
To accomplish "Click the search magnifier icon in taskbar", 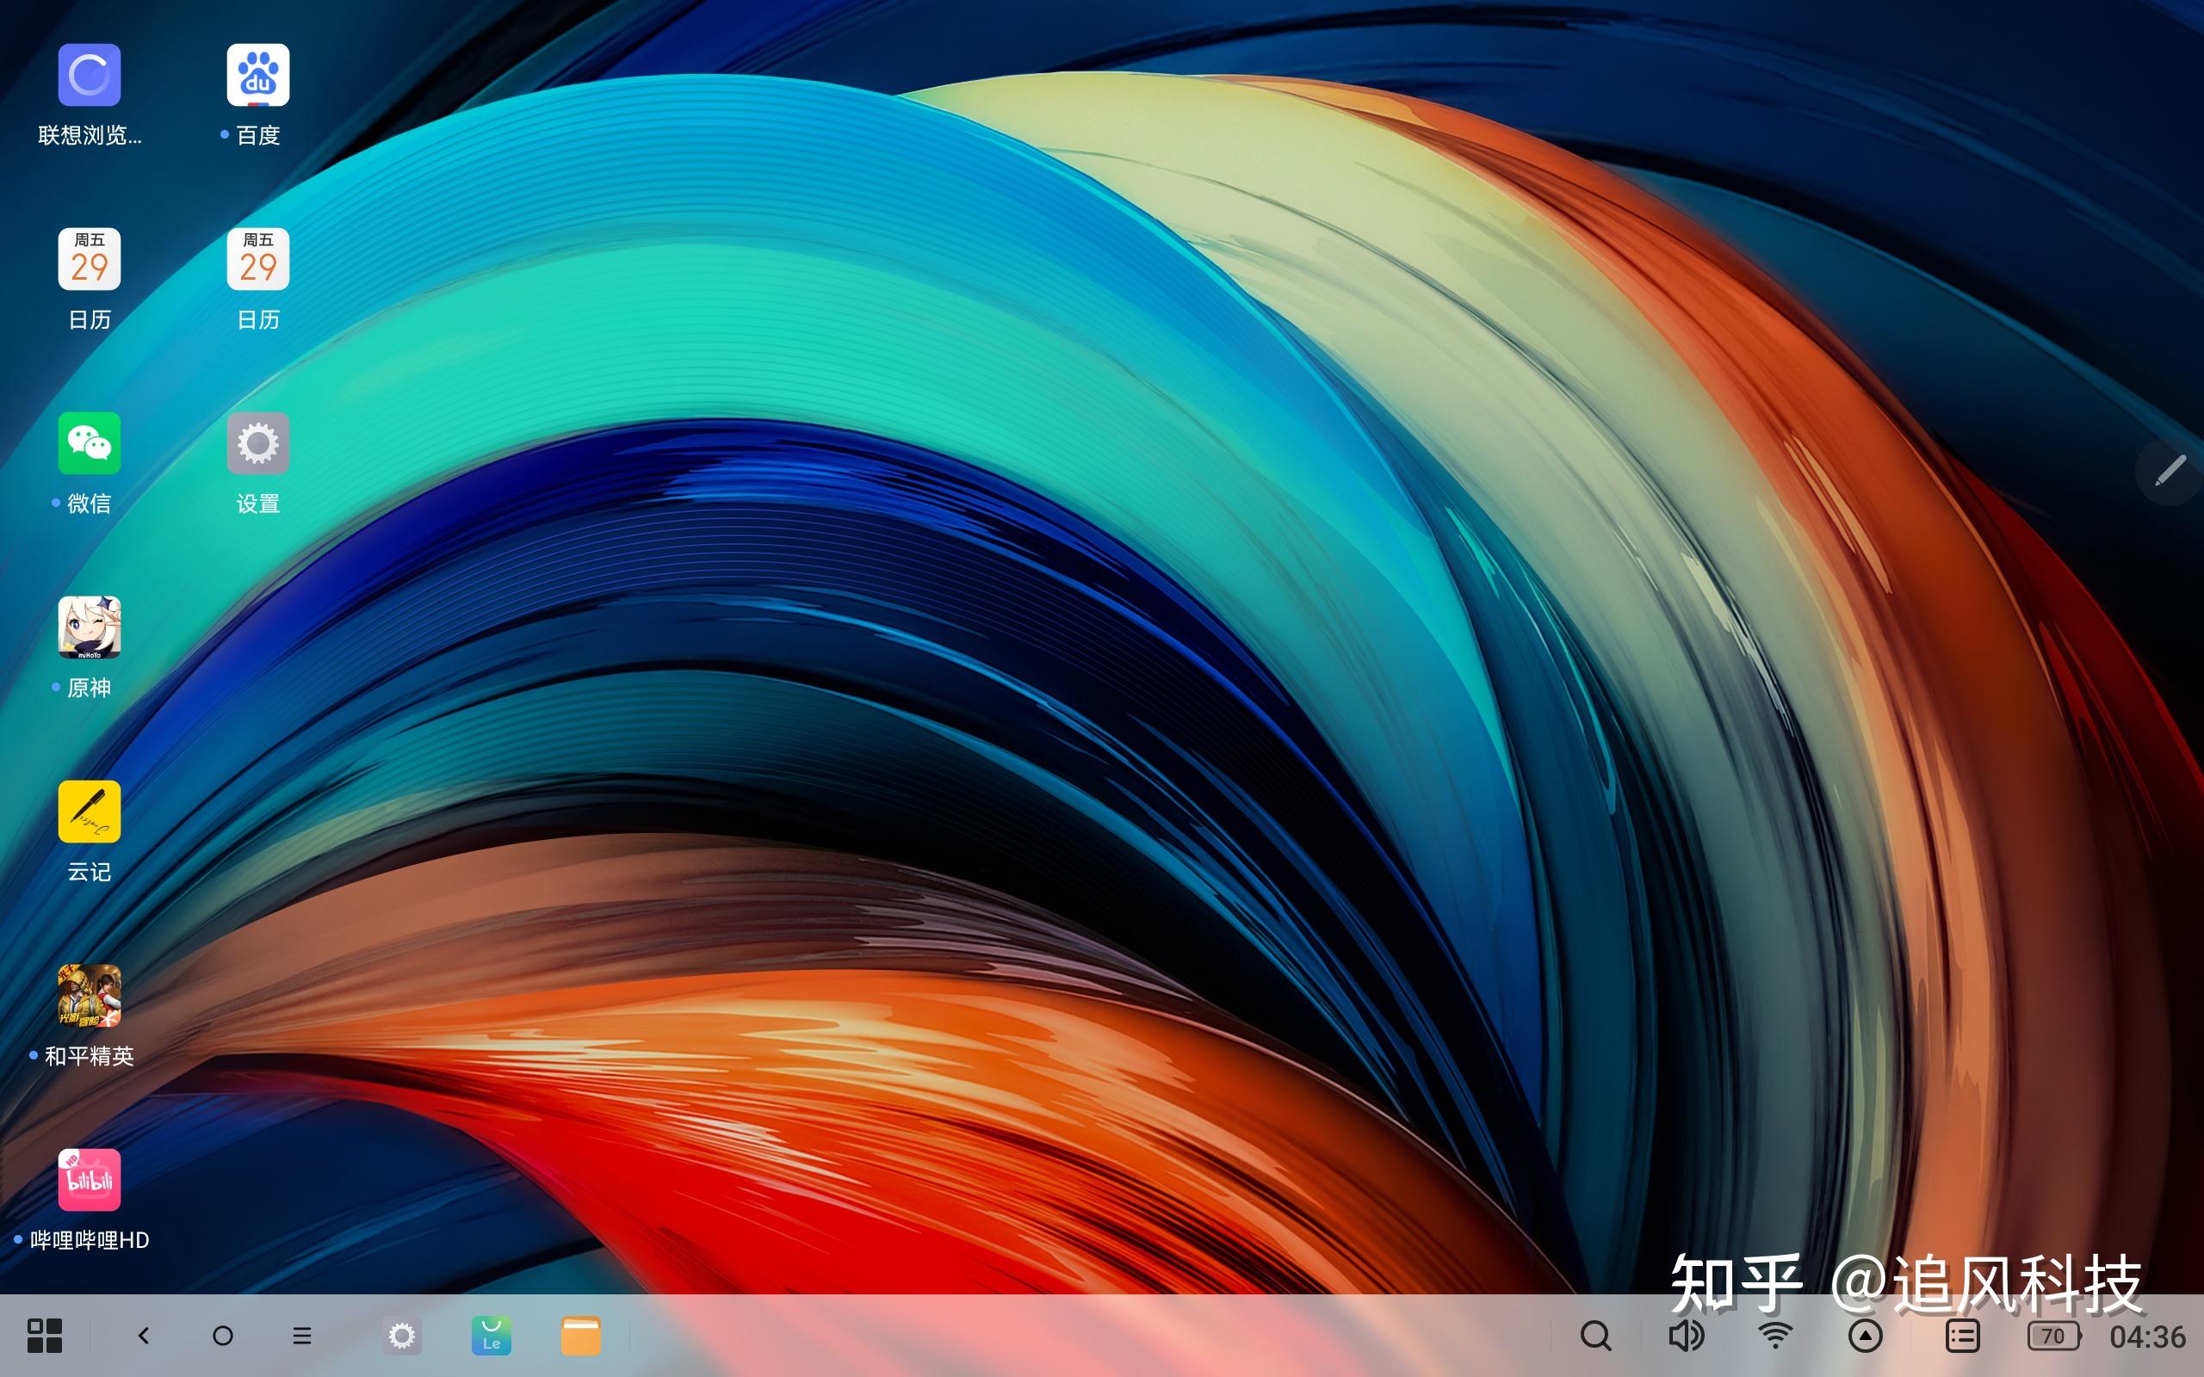I will click(1595, 1336).
